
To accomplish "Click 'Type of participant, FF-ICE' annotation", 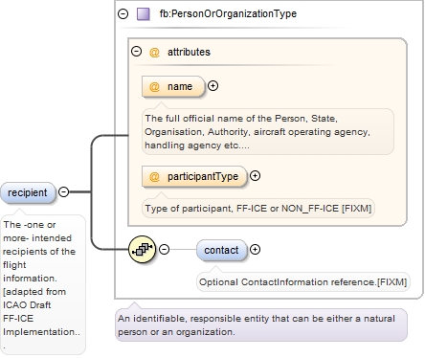I will click(x=258, y=209).
